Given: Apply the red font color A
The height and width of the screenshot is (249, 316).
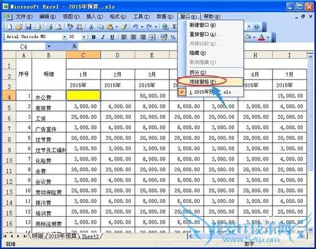Looking at the screenshot, I should [x=262, y=37].
